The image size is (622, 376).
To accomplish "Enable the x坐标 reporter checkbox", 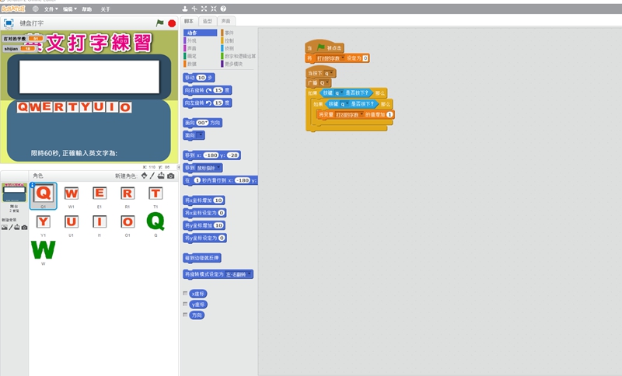I will 184,294.
